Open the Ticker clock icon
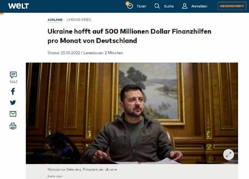The width and height of the screenshot is (249, 179). (129, 6)
